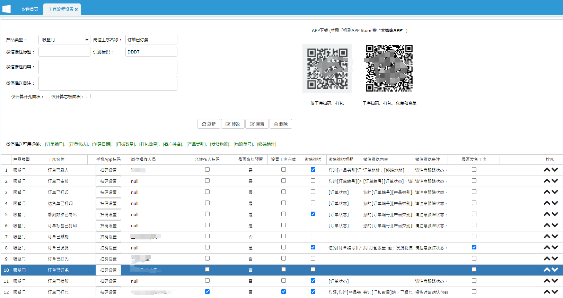Move row 订单已打包 down
Viewport: 563px width, 298px height.
point(555,292)
